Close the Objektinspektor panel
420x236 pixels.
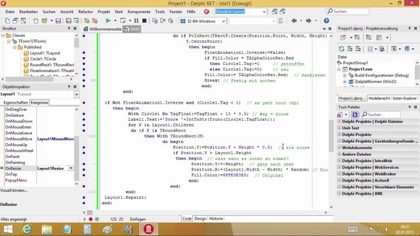(75, 87)
